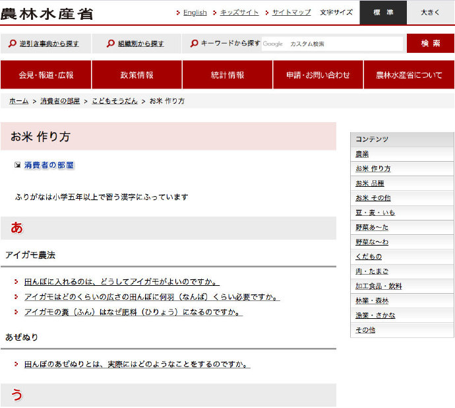455x408 pixels.
Task: Open the 会見・報道・広報 menu
Action: (46, 75)
